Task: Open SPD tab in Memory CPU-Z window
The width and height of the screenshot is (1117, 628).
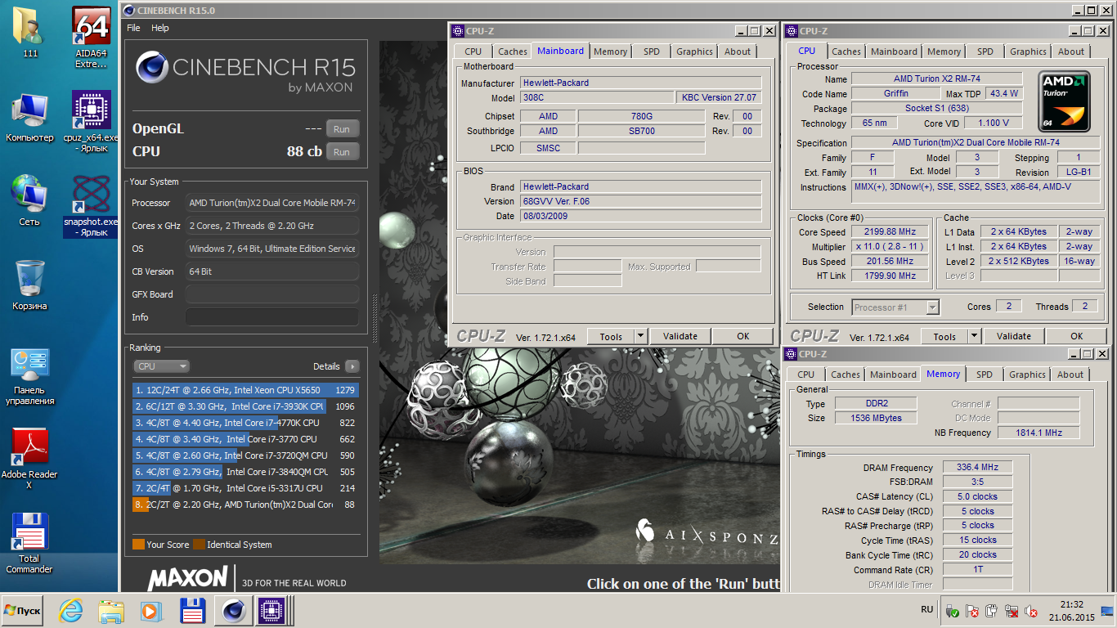Action: click(x=985, y=375)
